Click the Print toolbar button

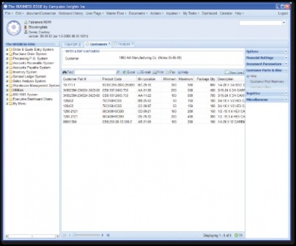click(x=158, y=72)
